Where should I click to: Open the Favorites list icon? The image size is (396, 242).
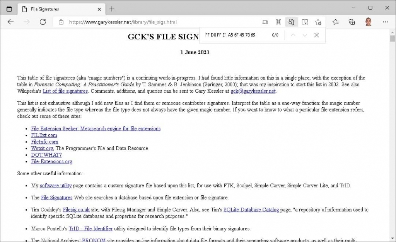coord(336,22)
